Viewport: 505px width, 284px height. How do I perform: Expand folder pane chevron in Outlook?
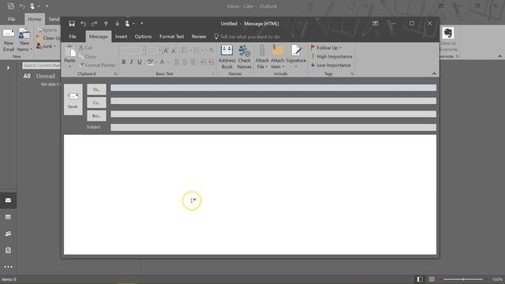coord(9,68)
